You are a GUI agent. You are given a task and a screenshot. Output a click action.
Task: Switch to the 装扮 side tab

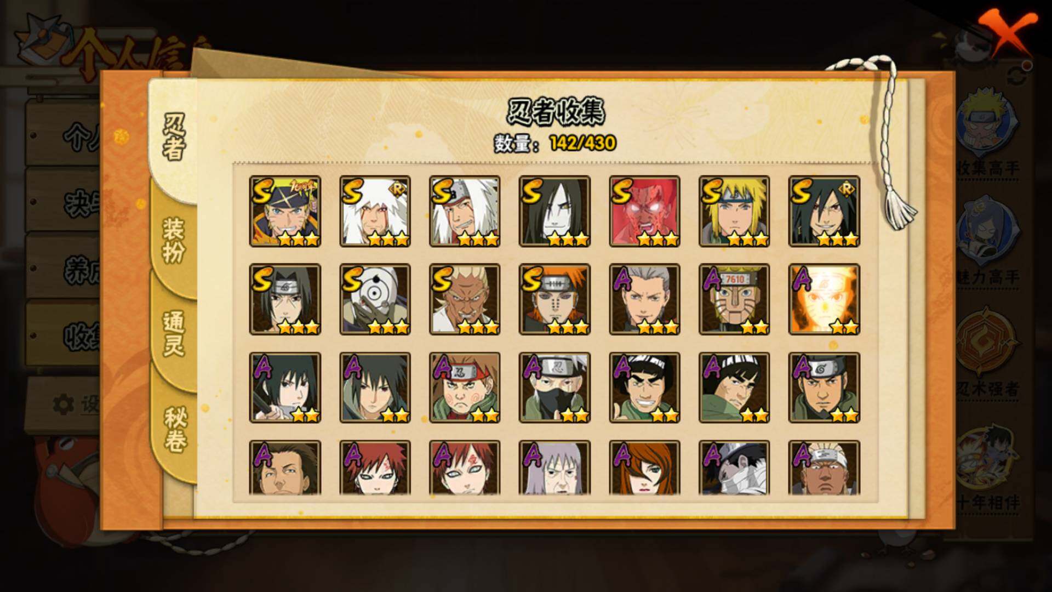[x=174, y=240]
